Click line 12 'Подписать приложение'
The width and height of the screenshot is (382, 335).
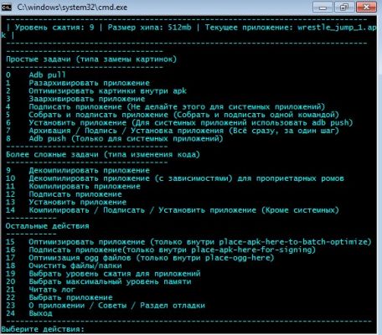coord(64,194)
